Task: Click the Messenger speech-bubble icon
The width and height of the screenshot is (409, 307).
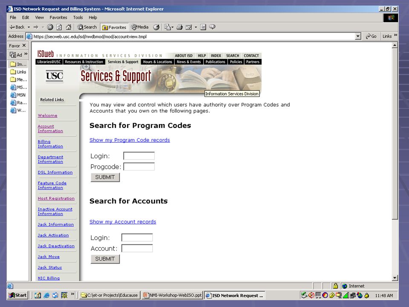Action: click(212, 27)
